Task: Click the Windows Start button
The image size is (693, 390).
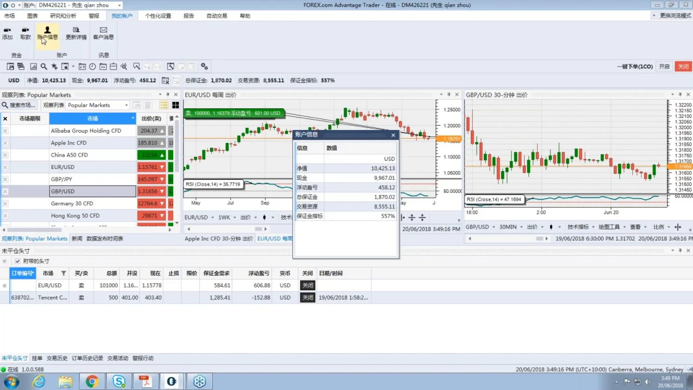Action: 11,381
